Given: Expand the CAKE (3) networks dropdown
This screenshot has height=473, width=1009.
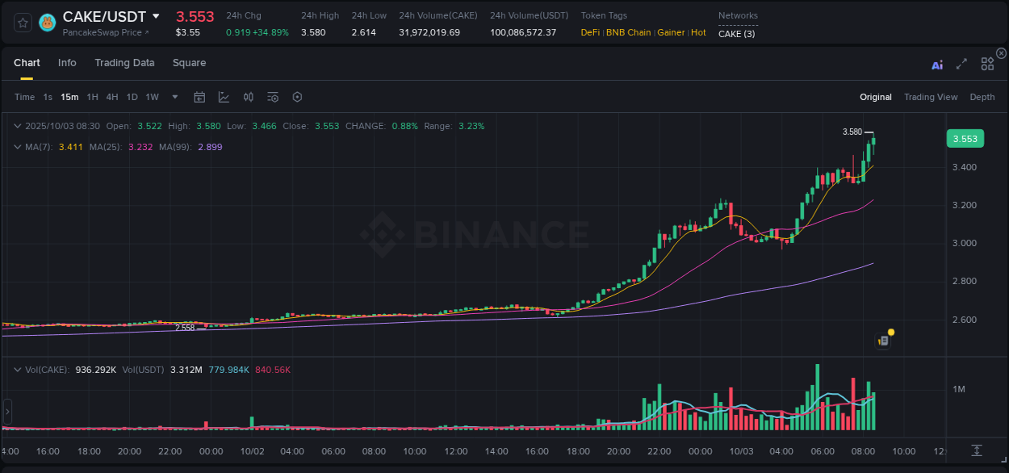Looking at the screenshot, I should (737, 33).
